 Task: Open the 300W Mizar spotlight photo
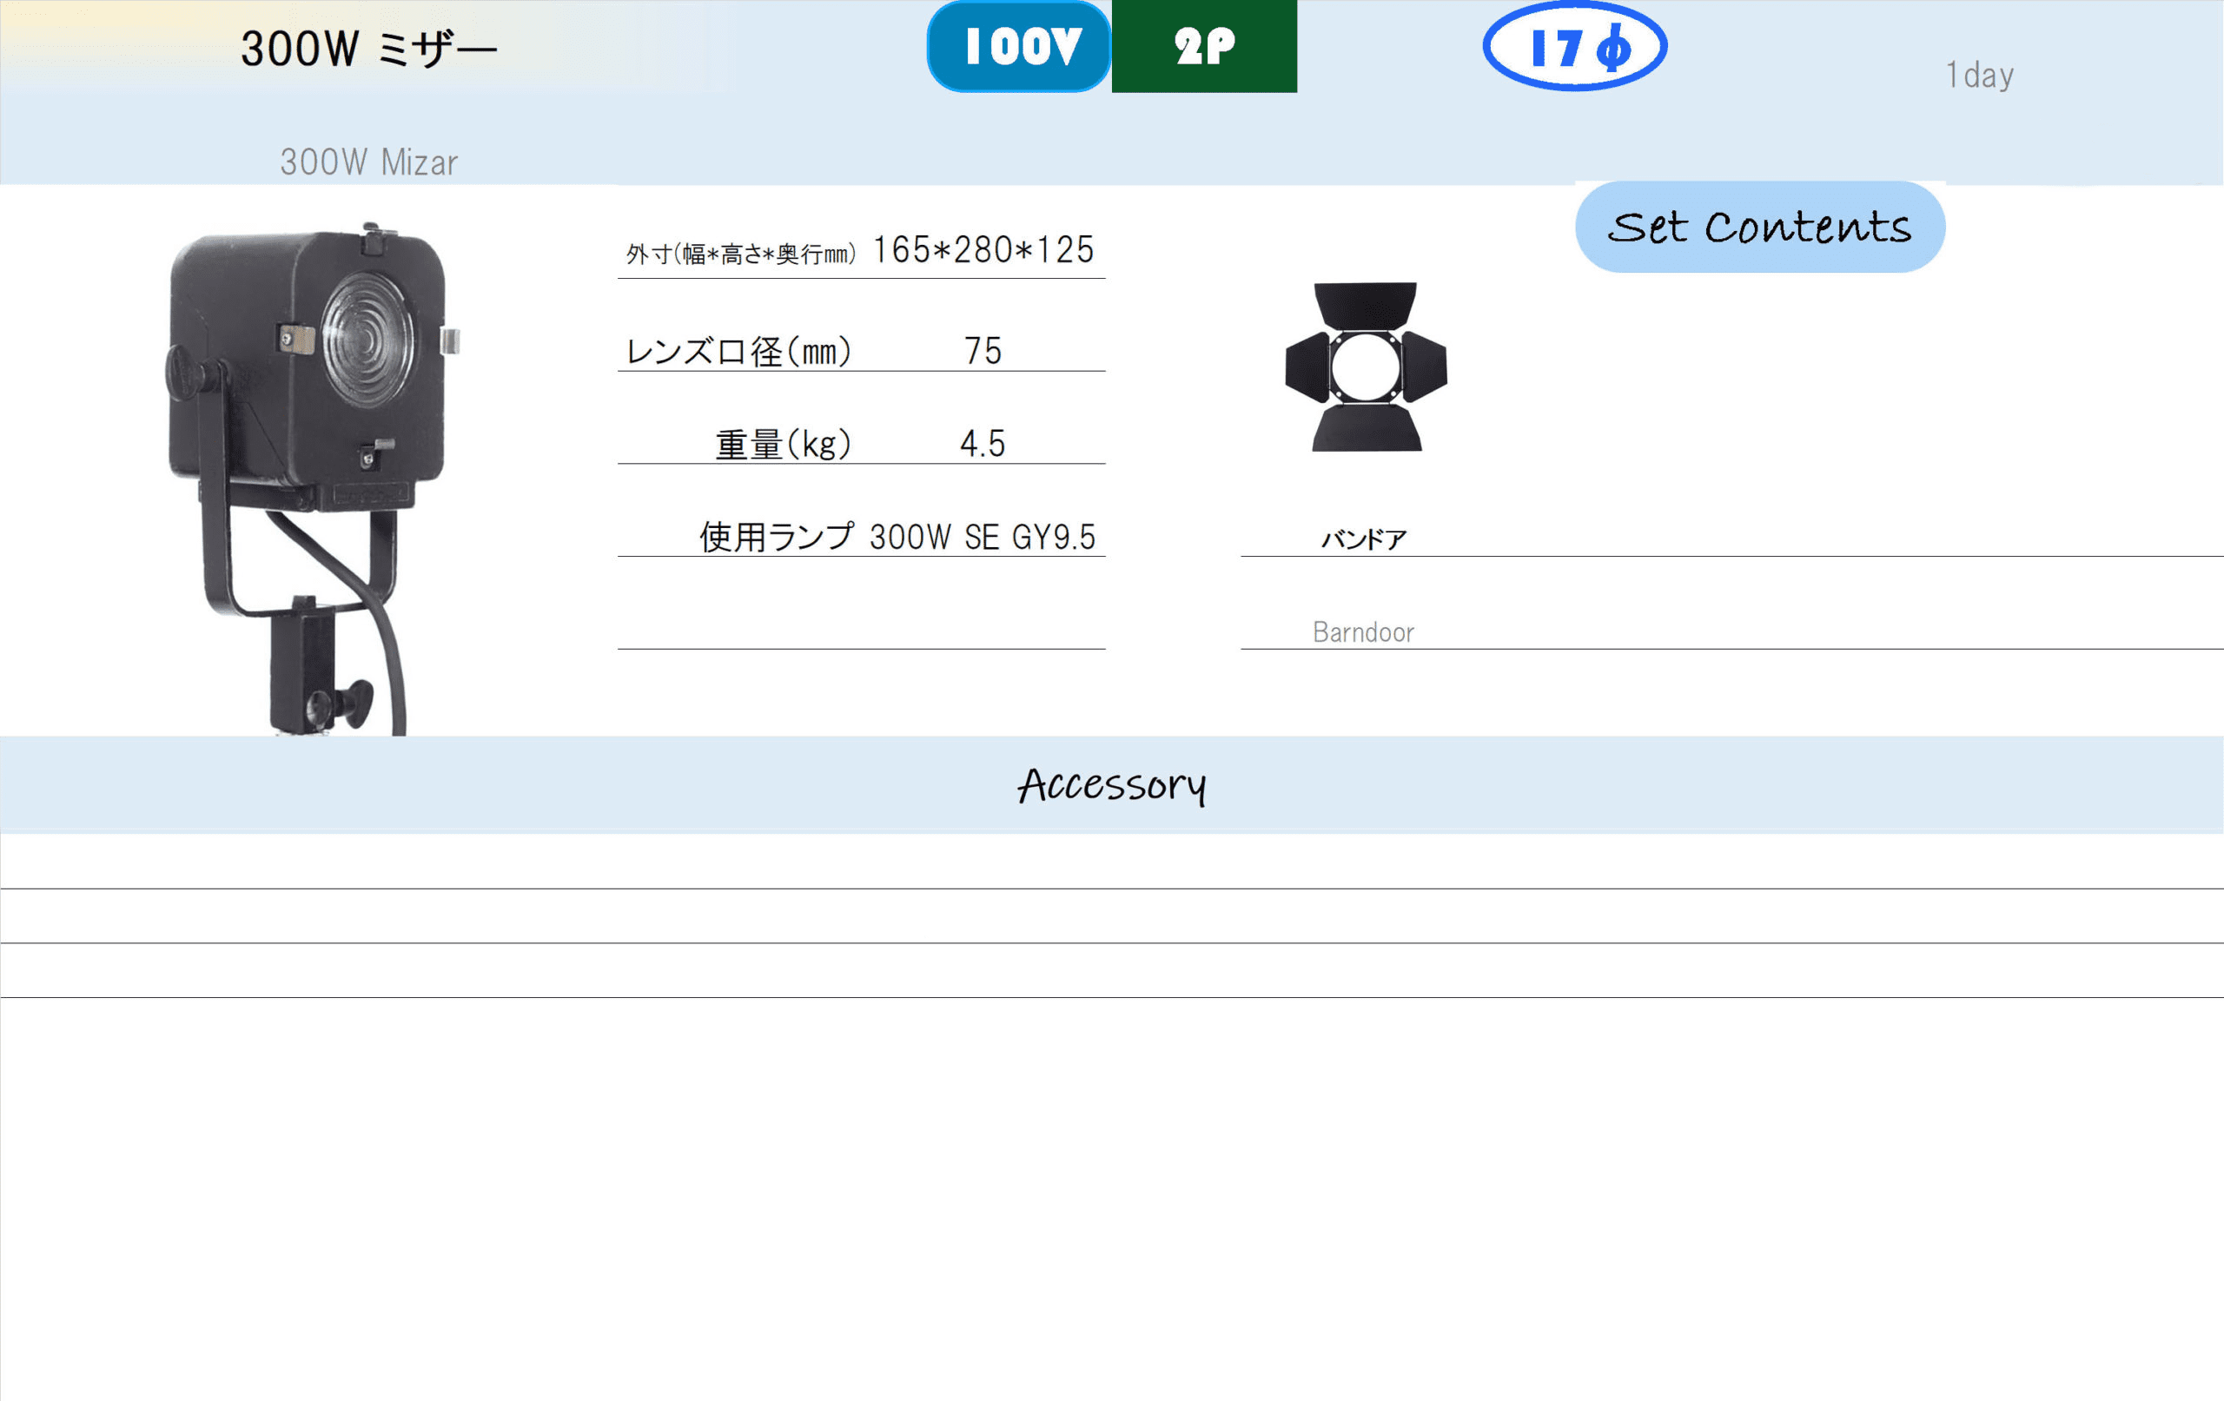click(x=314, y=479)
